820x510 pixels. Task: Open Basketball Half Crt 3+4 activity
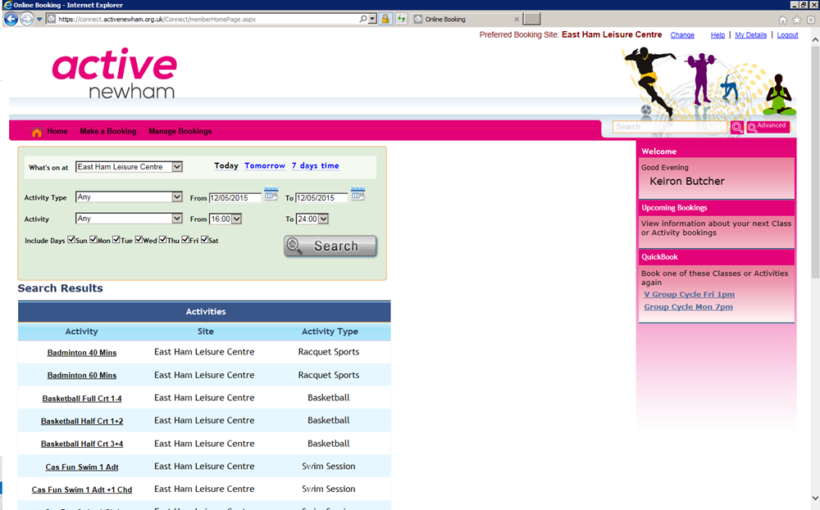pos(81,444)
